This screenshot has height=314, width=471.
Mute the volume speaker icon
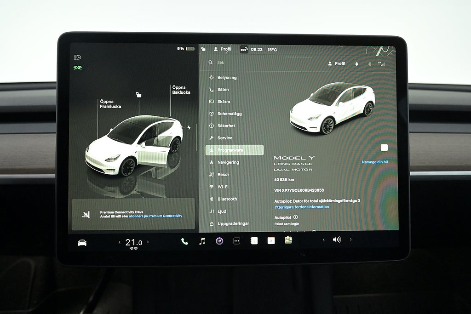pos(337,240)
